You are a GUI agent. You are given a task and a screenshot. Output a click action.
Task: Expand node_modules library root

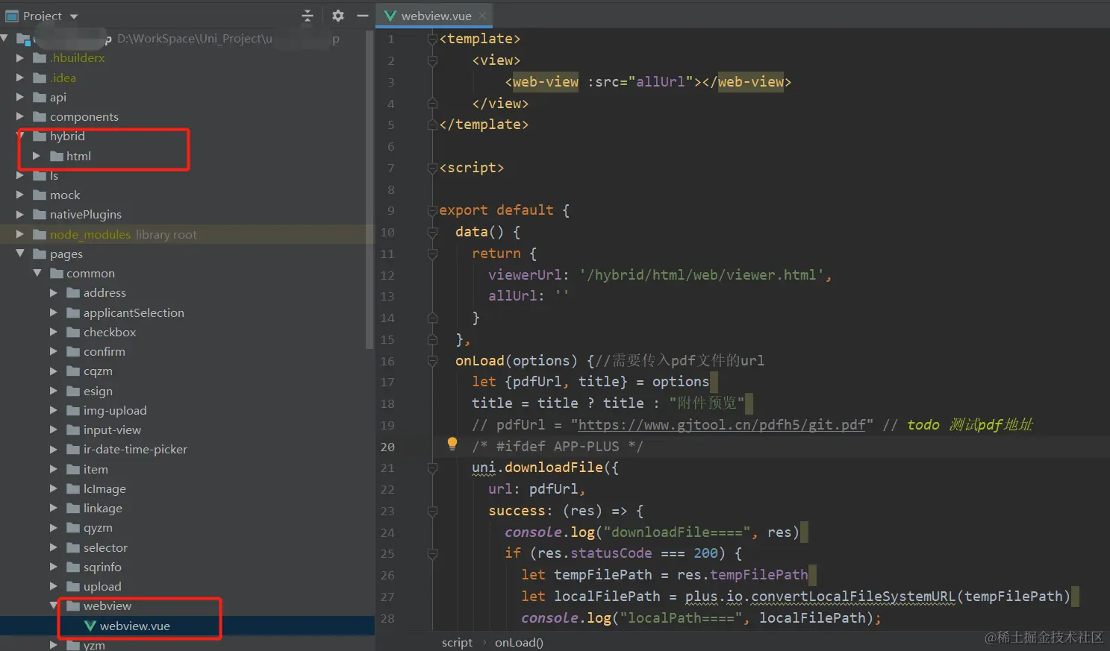tap(20, 234)
